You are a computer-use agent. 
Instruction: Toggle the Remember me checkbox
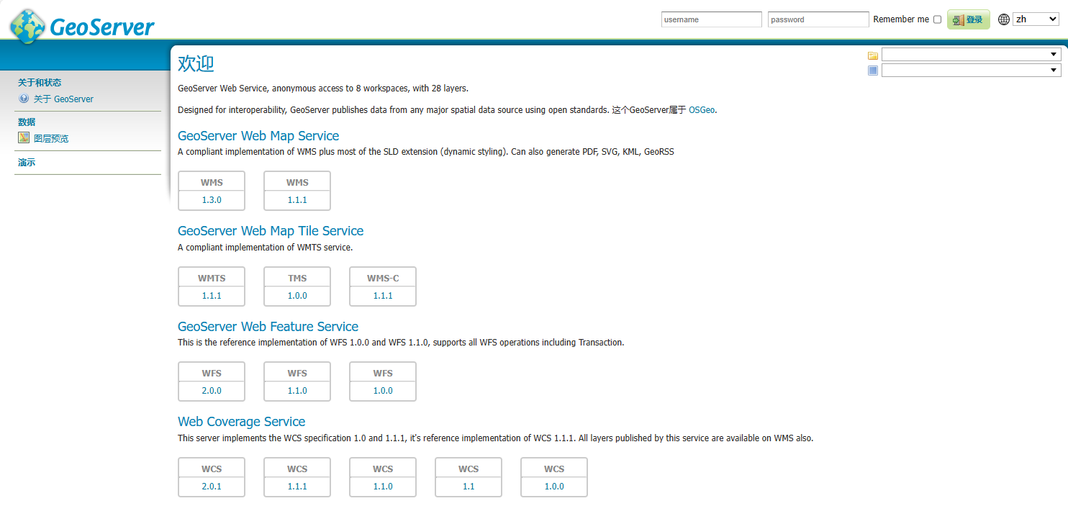point(937,19)
